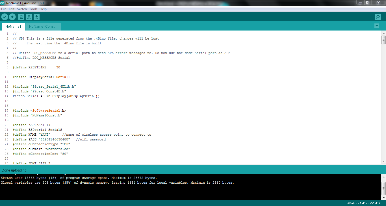This screenshot has height=206, width=386.
Task: Click the Upload arrow icon
Action: point(12,17)
